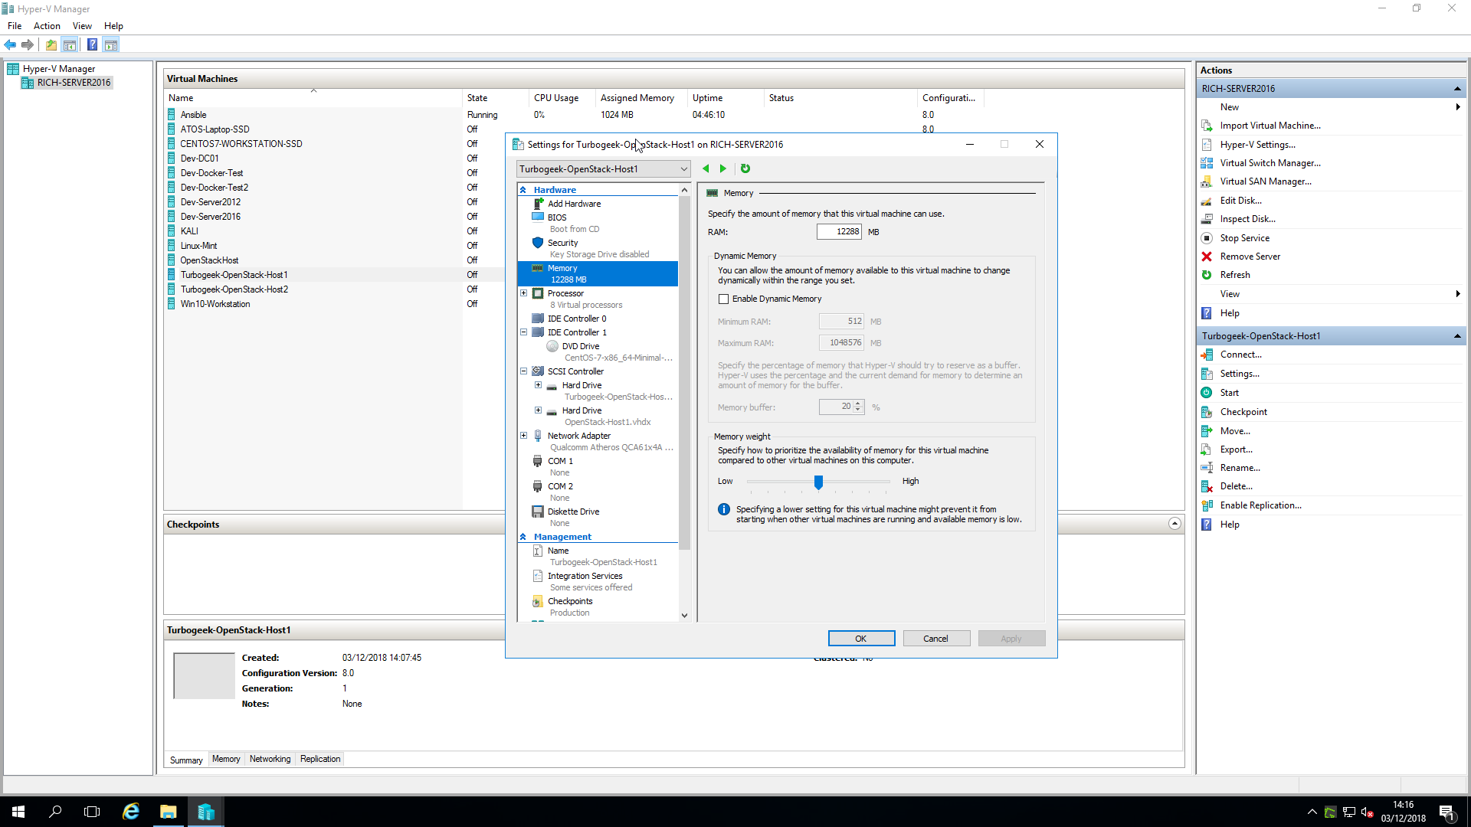
Task: Switch to the Networking tab
Action: click(x=270, y=759)
